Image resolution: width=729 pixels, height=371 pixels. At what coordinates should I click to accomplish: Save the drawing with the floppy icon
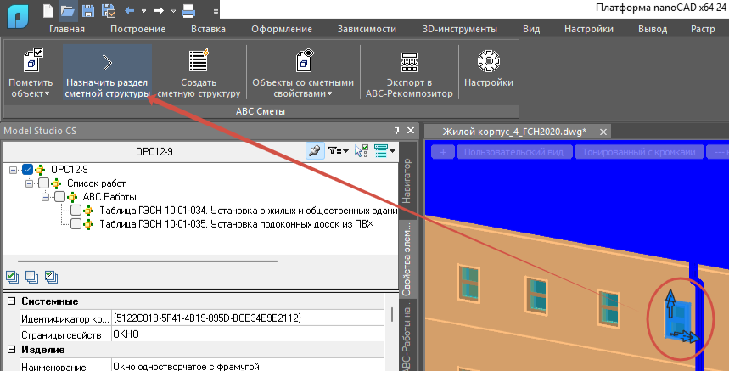pos(88,10)
